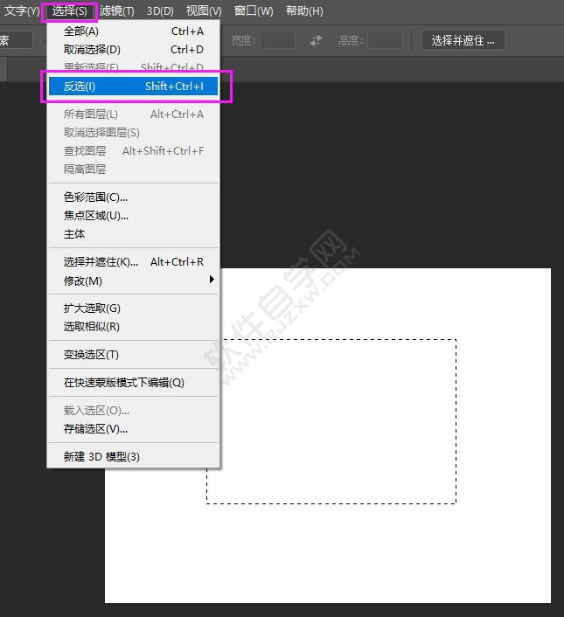Choose 在快速蒙版模式下编辑(Q)
Image resolution: width=564 pixels, height=617 pixels.
(x=134, y=383)
